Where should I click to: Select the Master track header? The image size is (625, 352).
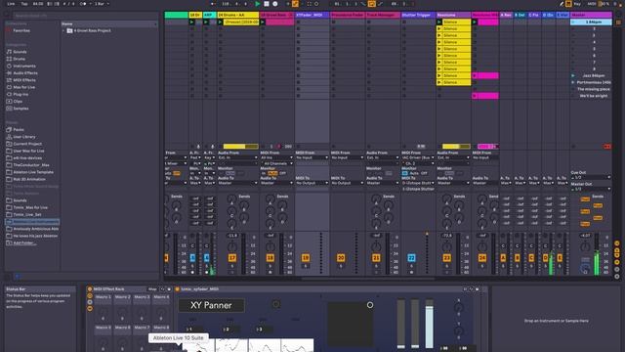591,15
